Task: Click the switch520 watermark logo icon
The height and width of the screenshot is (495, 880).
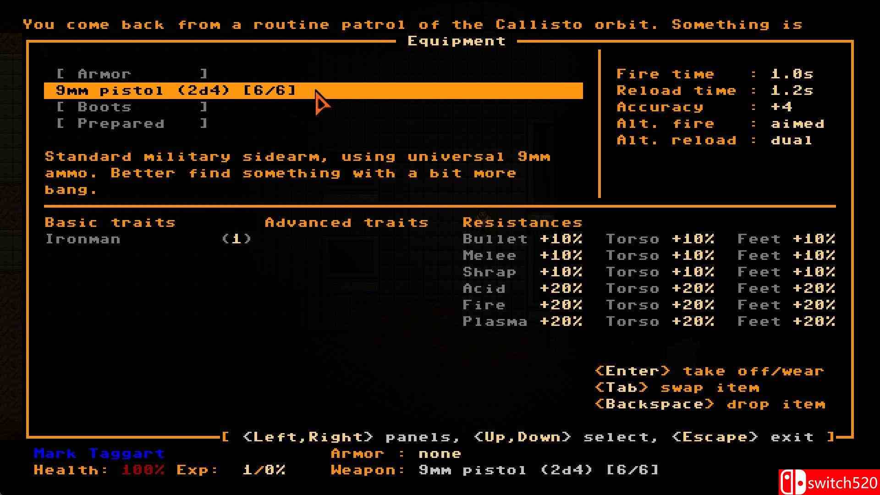Action: pyautogui.click(x=792, y=483)
